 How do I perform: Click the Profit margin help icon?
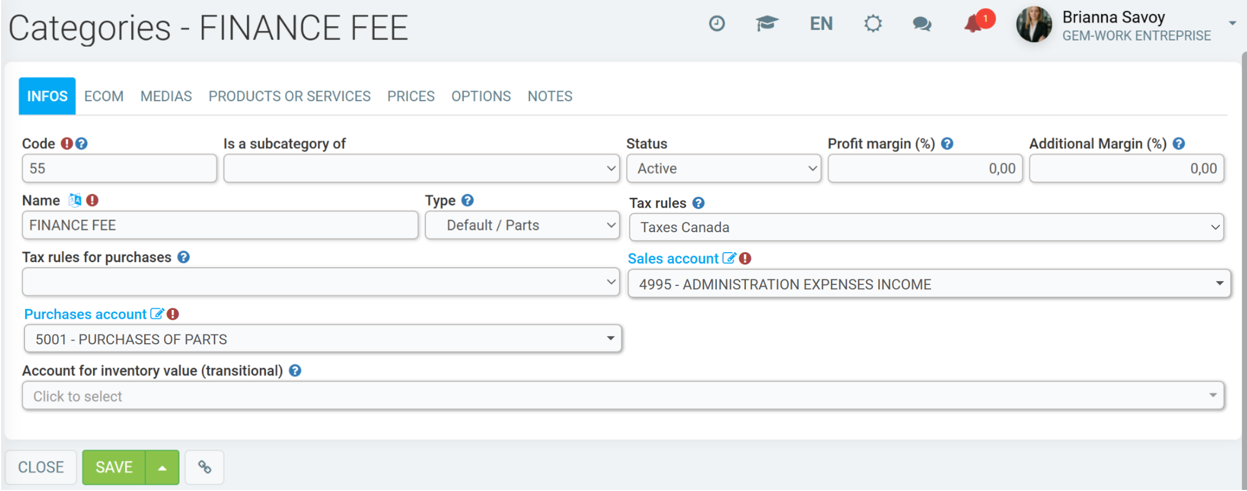(947, 144)
